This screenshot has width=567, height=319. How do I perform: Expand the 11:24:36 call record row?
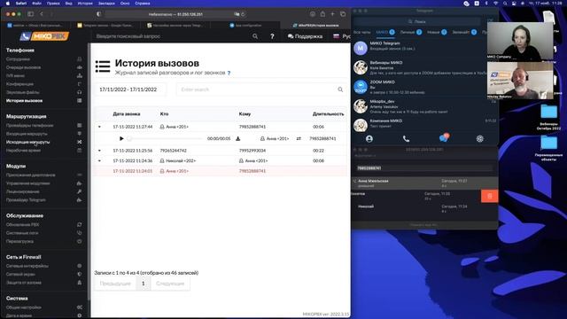[99, 161]
